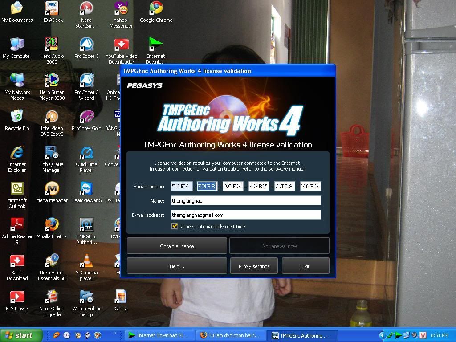Open Proxy settings

[254, 266]
